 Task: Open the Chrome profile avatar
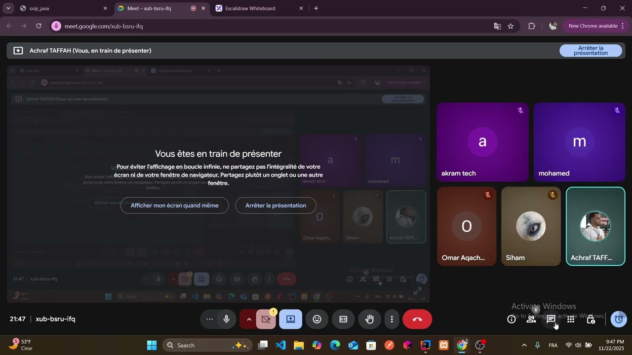pyautogui.click(x=553, y=26)
